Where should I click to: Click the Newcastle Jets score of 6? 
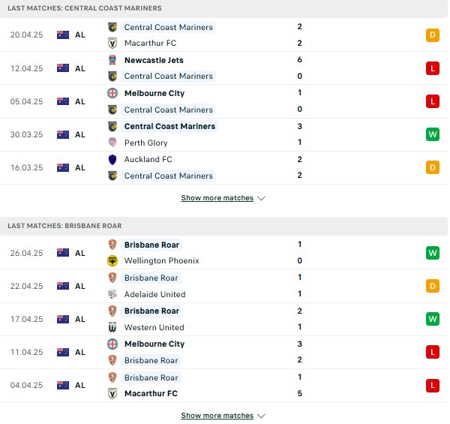pyautogui.click(x=299, y=60)
